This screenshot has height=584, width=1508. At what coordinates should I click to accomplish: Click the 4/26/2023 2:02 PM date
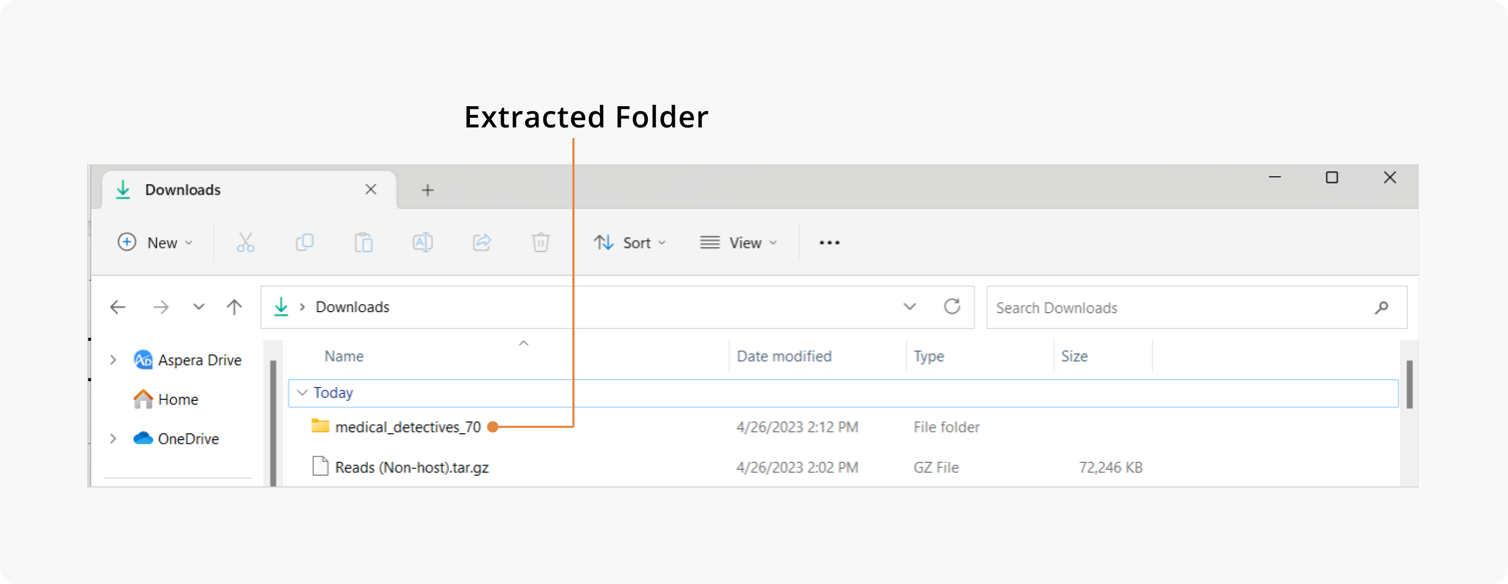[x=796, y=467]
